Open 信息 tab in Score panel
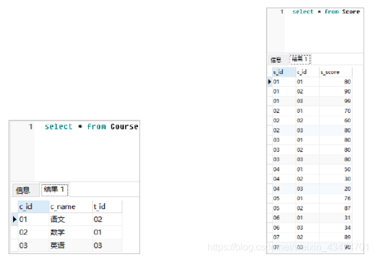This screenshot has height=258, width=374. point(277,60)
